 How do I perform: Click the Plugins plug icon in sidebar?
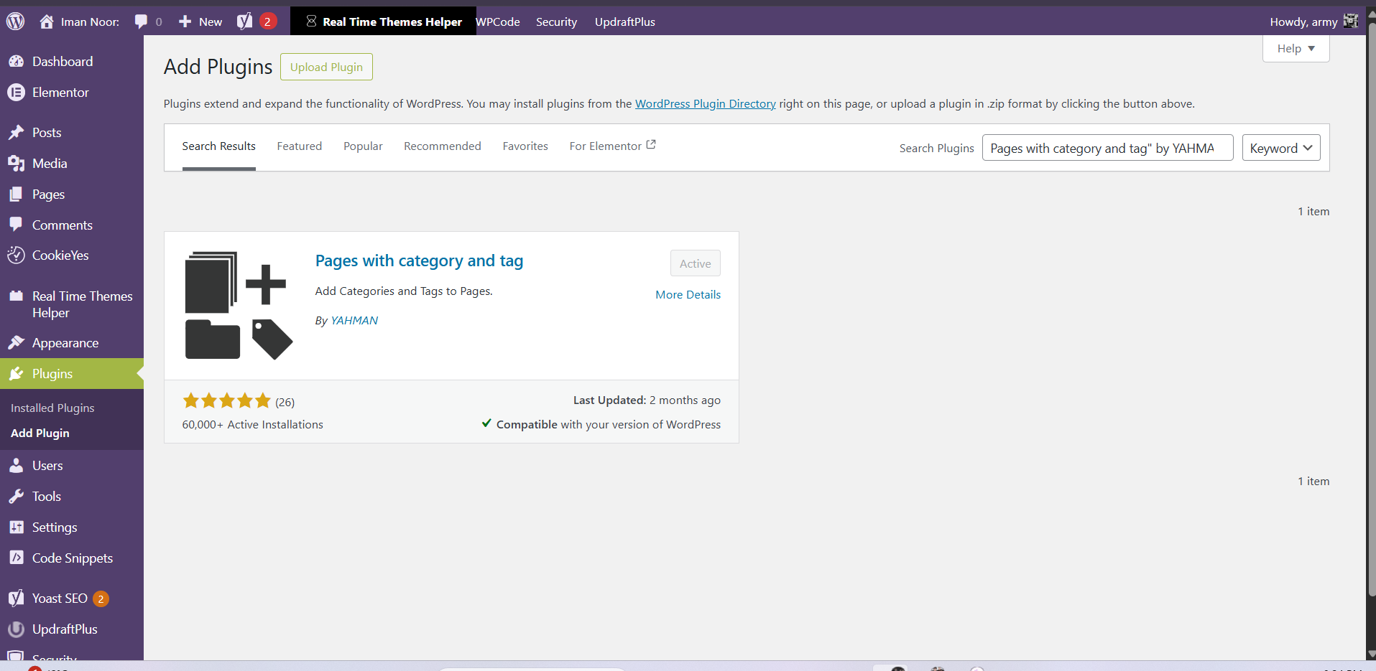[16, 374]
